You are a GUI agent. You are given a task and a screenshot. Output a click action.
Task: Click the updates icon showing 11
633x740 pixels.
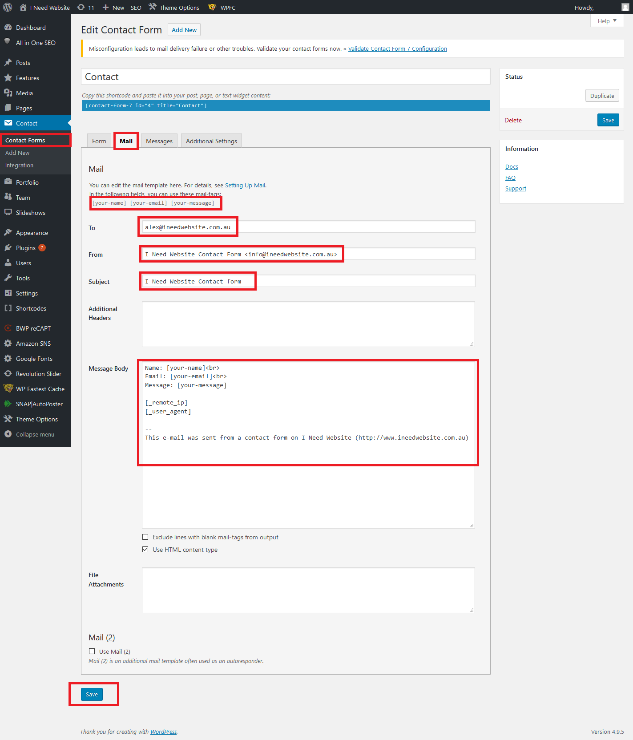coord(81,8)
